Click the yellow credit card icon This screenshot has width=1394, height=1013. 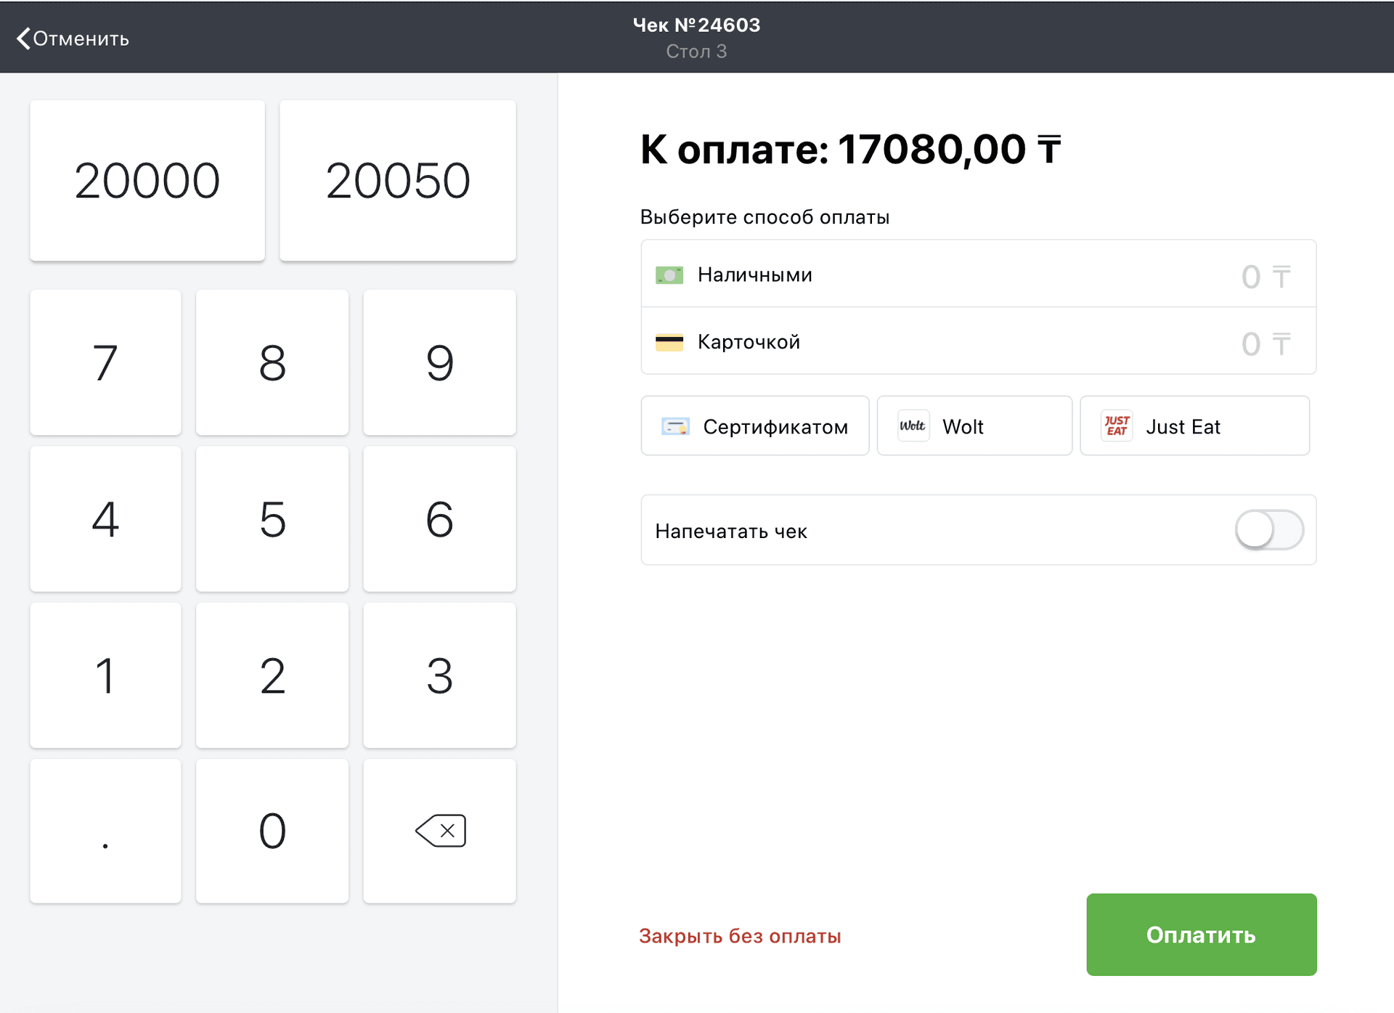point(669,342)
